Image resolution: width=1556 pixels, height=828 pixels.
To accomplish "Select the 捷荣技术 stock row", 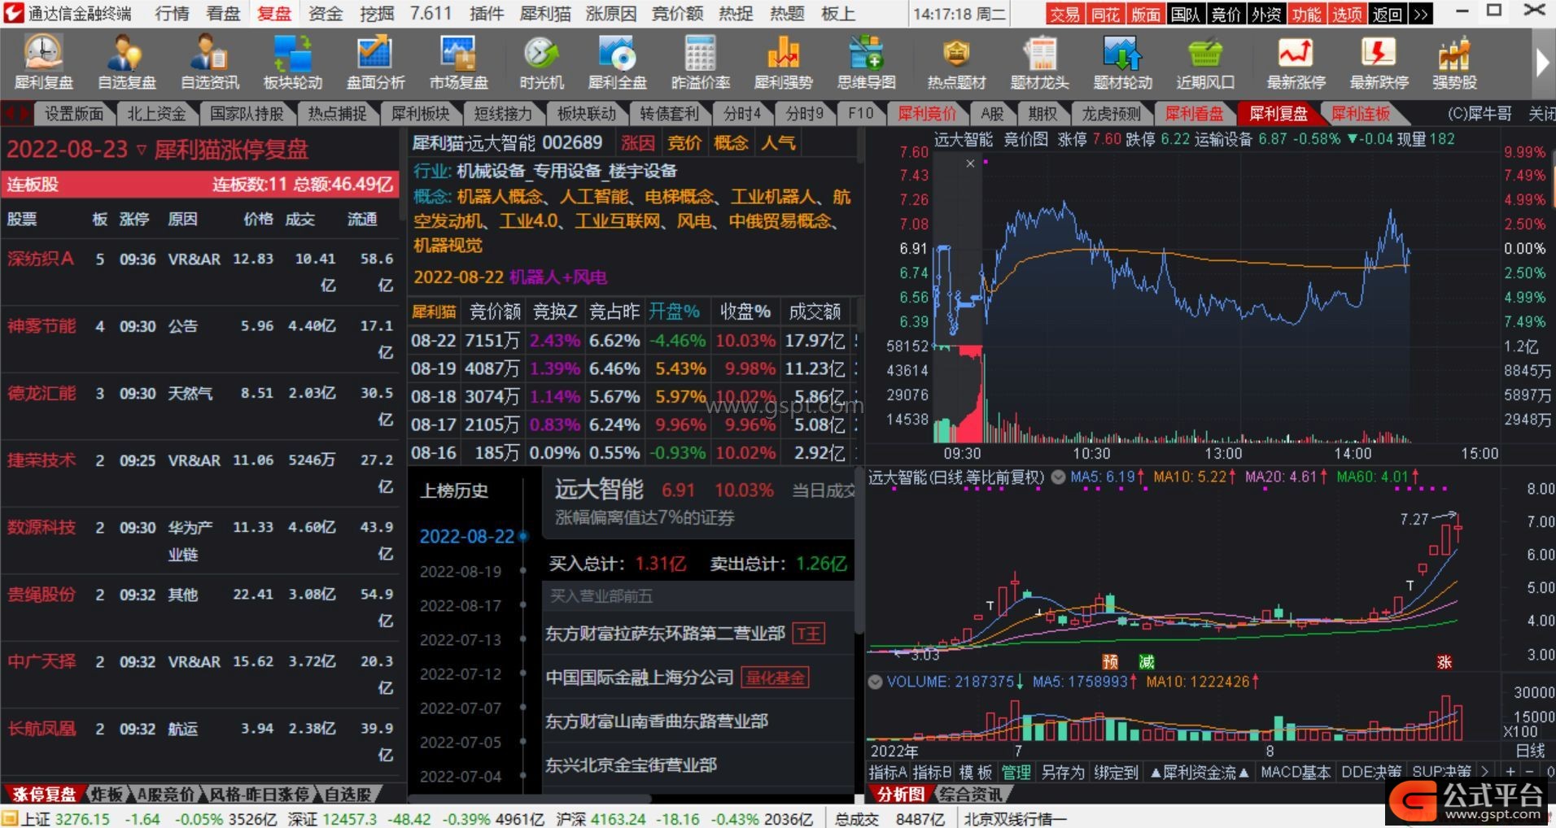I will pos(200,473).
